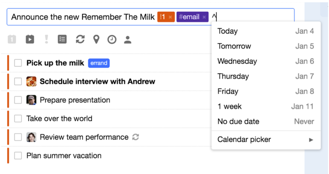
Task: Remove the !1 priority tag
Action: pyautogui.click(x=170, y=17)
